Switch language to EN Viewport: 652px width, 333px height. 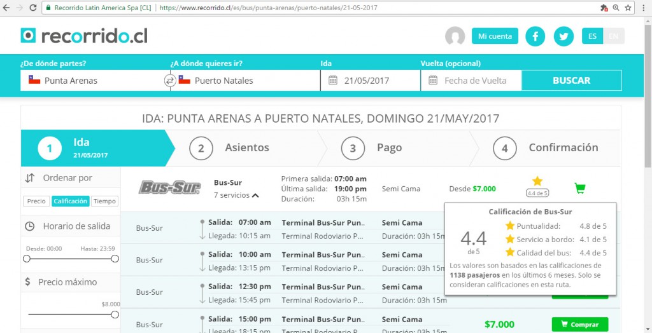pyautogui.click(x=614, y=36)
